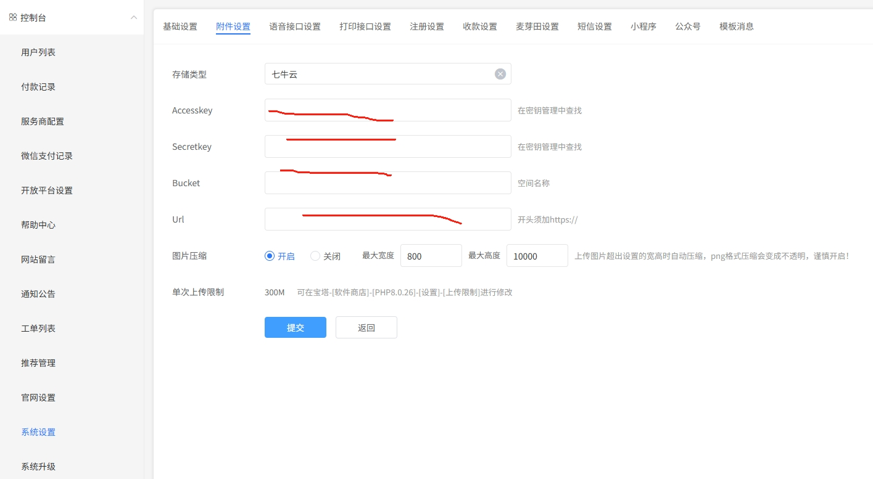The width and height of the screenshot is (873, 479).
Task: Open 用户列表 in the sidebar
Action: 38,52
